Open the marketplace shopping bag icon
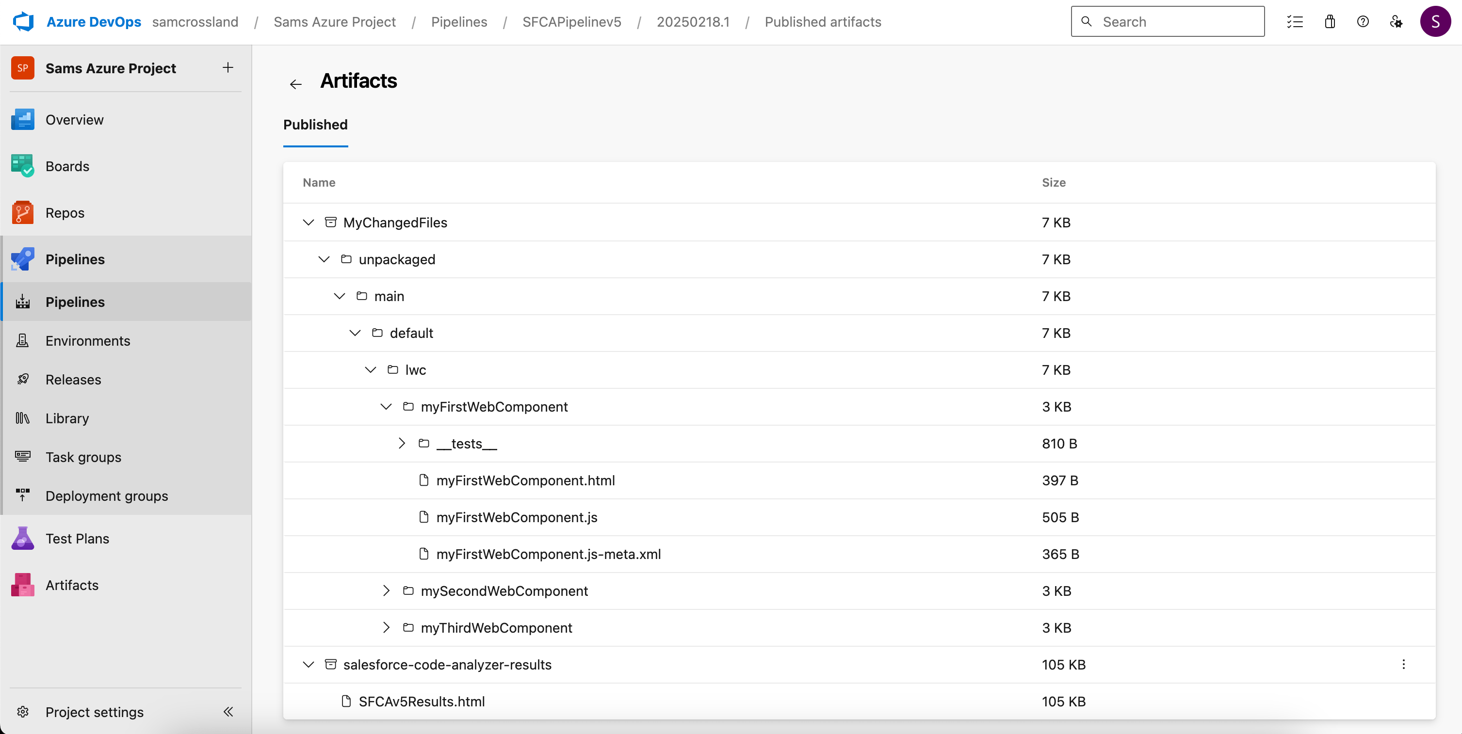The width and height of the screenshot is (1462, 734). [1330, 21]
